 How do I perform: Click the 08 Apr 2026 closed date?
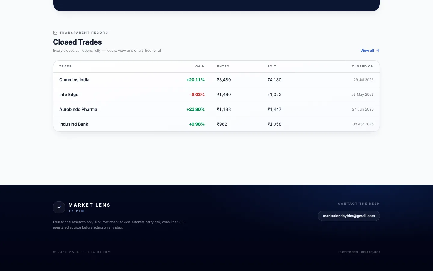[363, 124]
